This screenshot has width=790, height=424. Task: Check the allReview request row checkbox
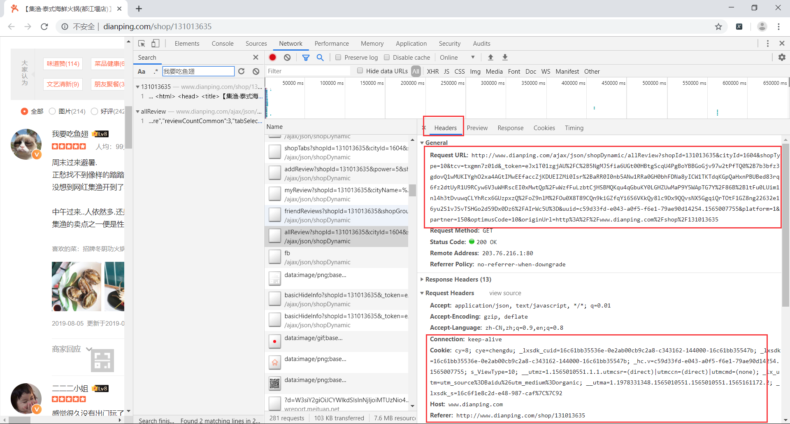point(274,236)
